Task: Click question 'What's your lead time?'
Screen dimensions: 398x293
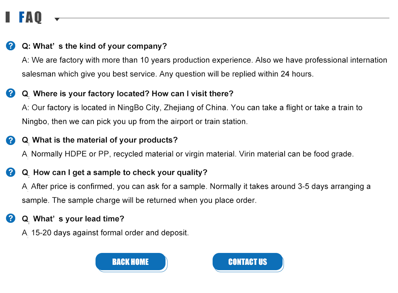Action: [x=73, y=219]
